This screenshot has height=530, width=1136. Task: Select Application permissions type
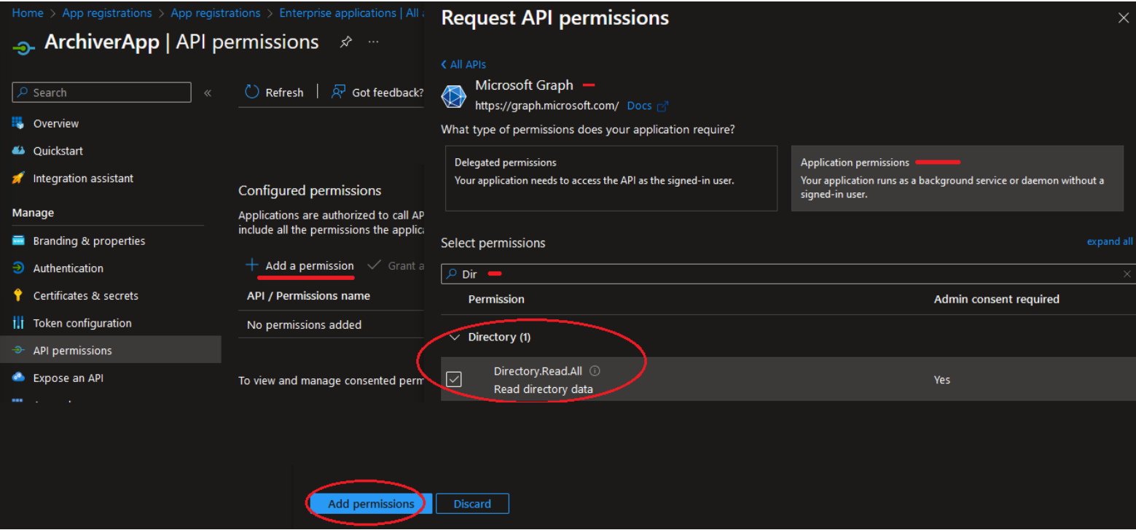coord(957,178)
